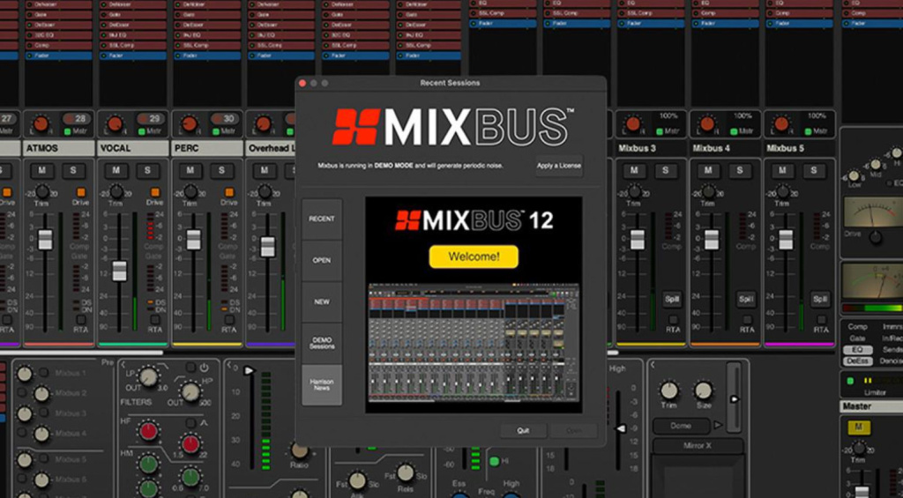Collapse the compressor panel chevron
This screenshot has height=498, width=903.
228,364
